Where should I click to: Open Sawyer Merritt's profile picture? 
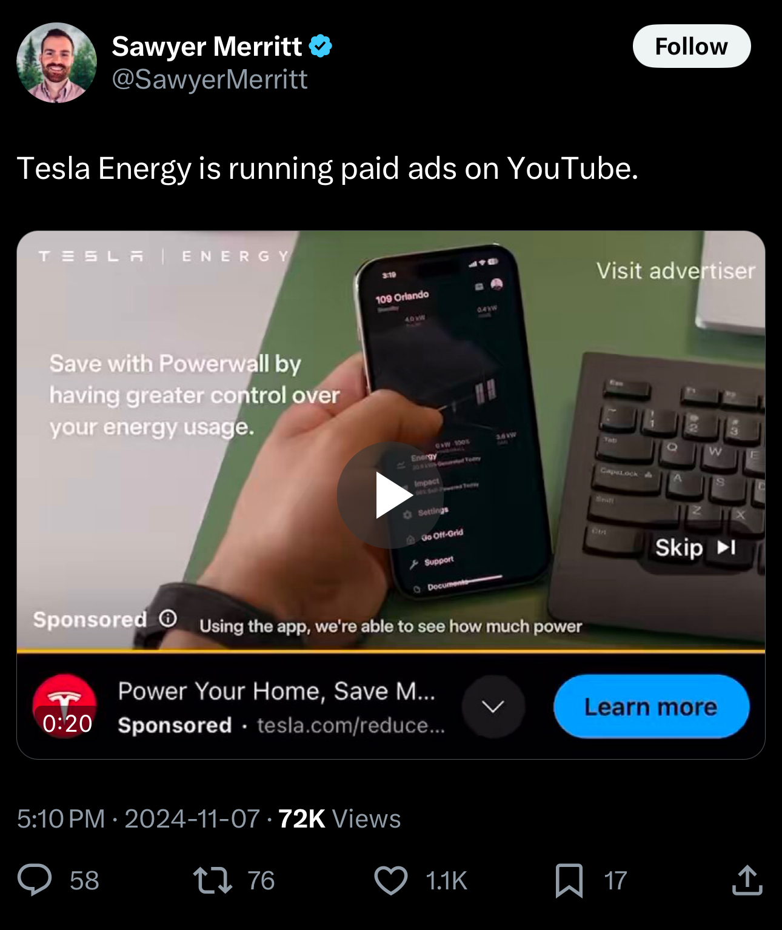pyautogui.click(x=56, y=62)
